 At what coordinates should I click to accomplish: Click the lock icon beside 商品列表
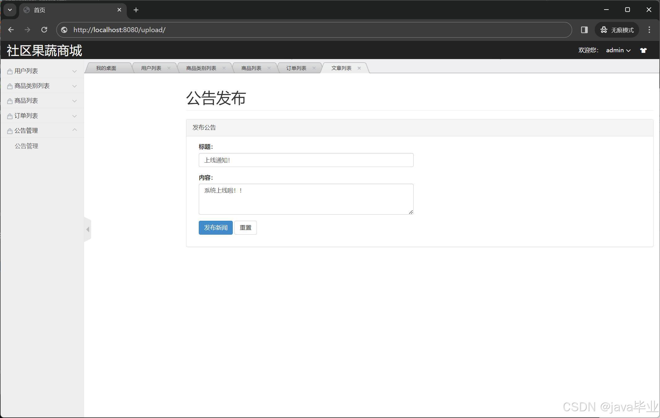[x=10, y=101]
